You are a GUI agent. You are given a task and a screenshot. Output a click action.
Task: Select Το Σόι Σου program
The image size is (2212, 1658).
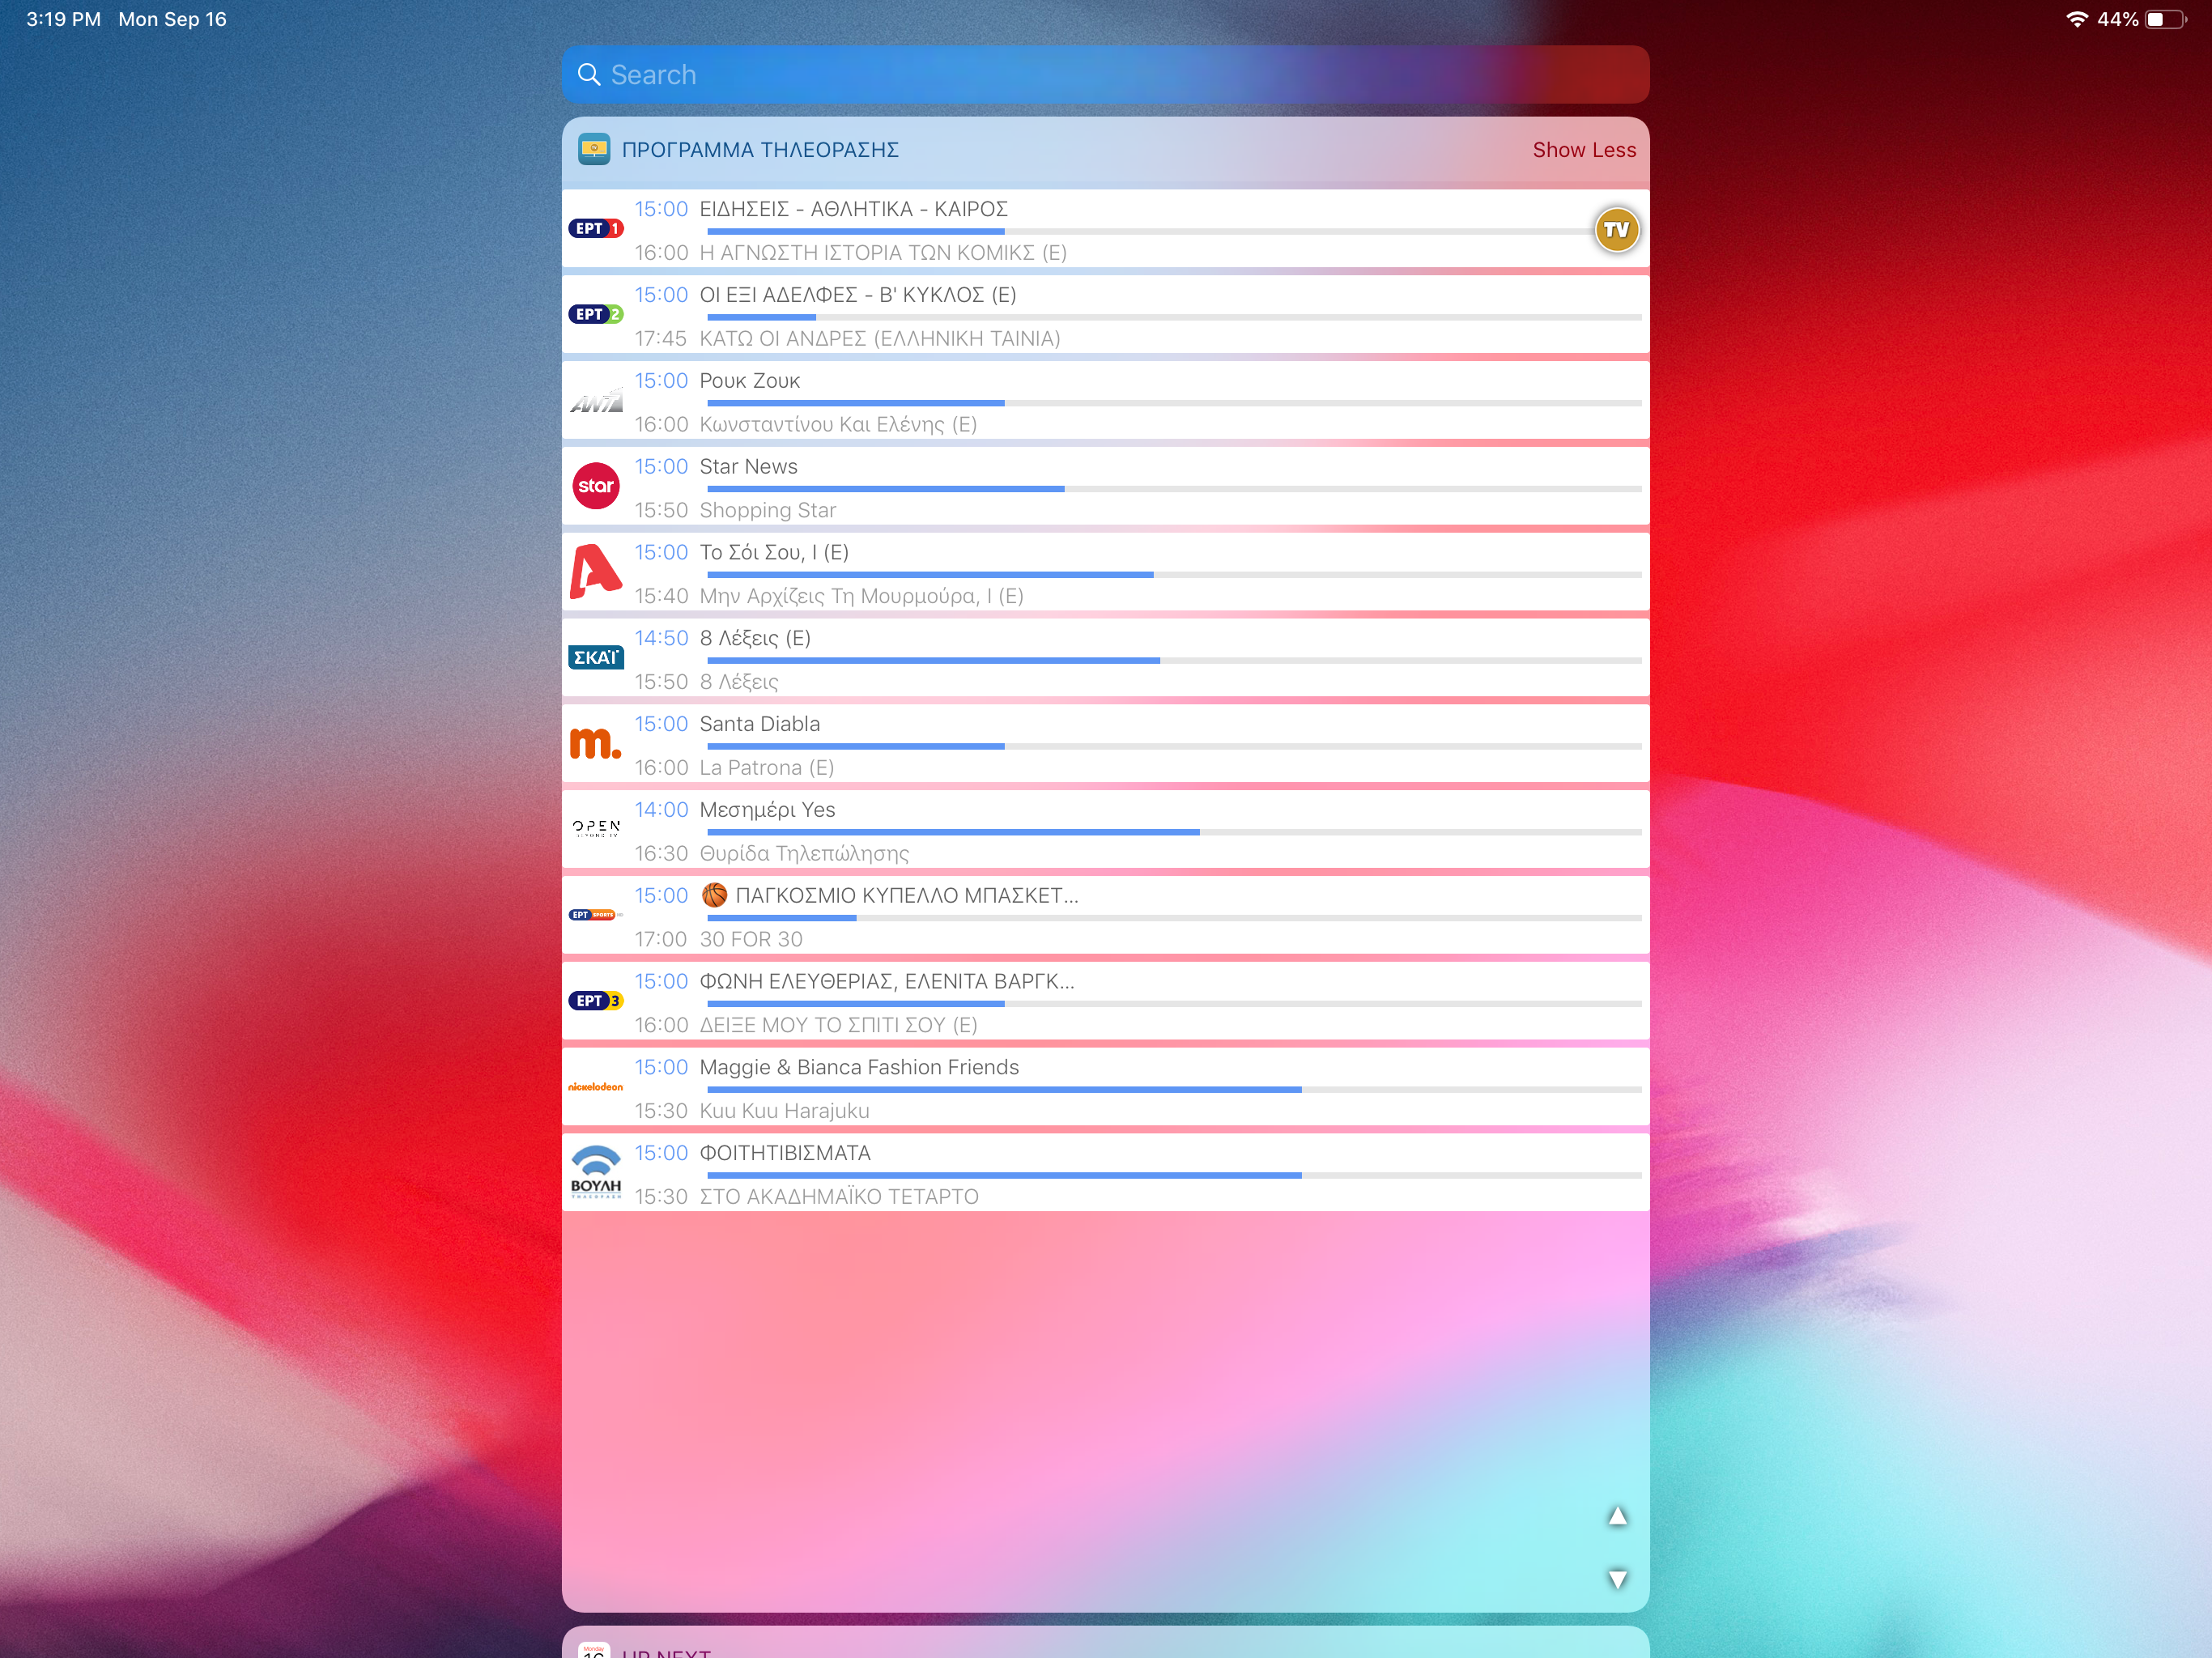click(x=774, y=553)
